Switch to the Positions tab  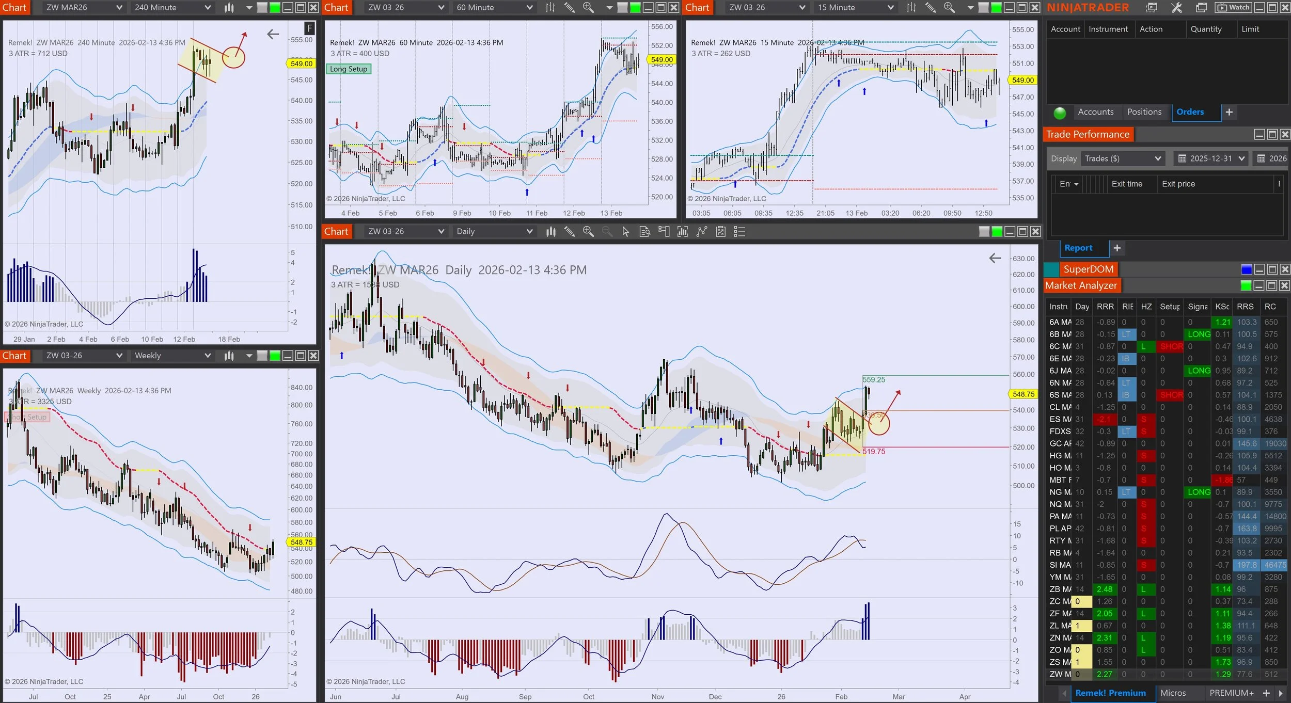1144,112
